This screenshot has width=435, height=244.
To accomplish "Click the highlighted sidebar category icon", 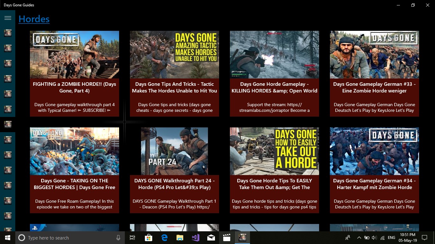I will click(8, 125).
